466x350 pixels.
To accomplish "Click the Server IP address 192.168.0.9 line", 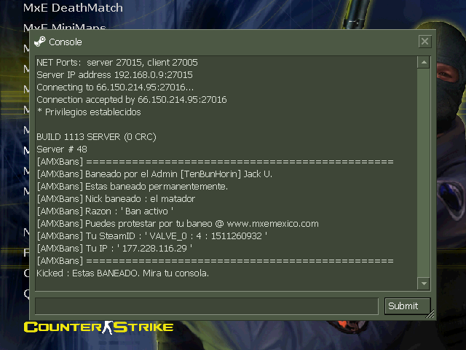I will click(114, 74).
